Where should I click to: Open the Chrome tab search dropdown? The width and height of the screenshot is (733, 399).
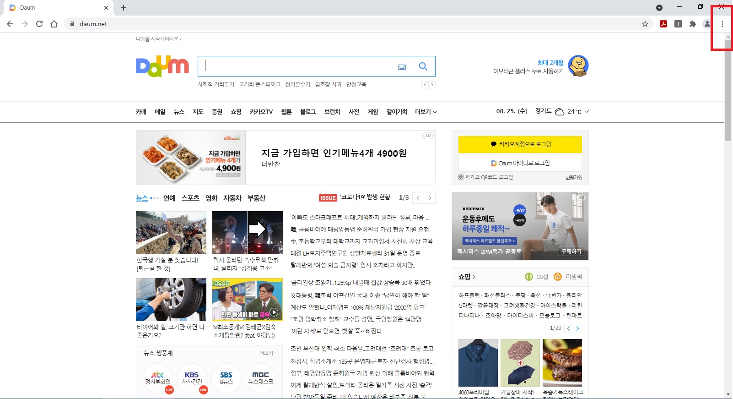659,8
